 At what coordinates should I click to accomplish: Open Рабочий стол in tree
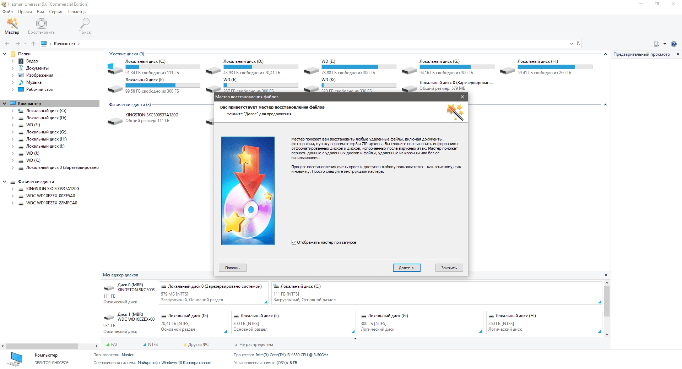[39, 89]
